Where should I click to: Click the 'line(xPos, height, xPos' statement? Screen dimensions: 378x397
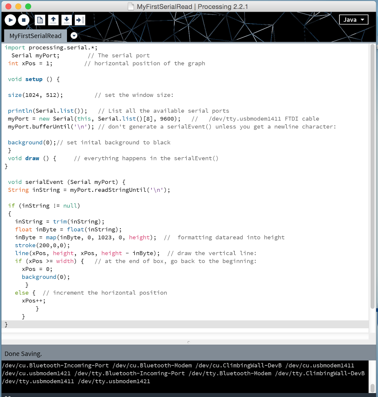pyautogui.click(x=87, y=253)
